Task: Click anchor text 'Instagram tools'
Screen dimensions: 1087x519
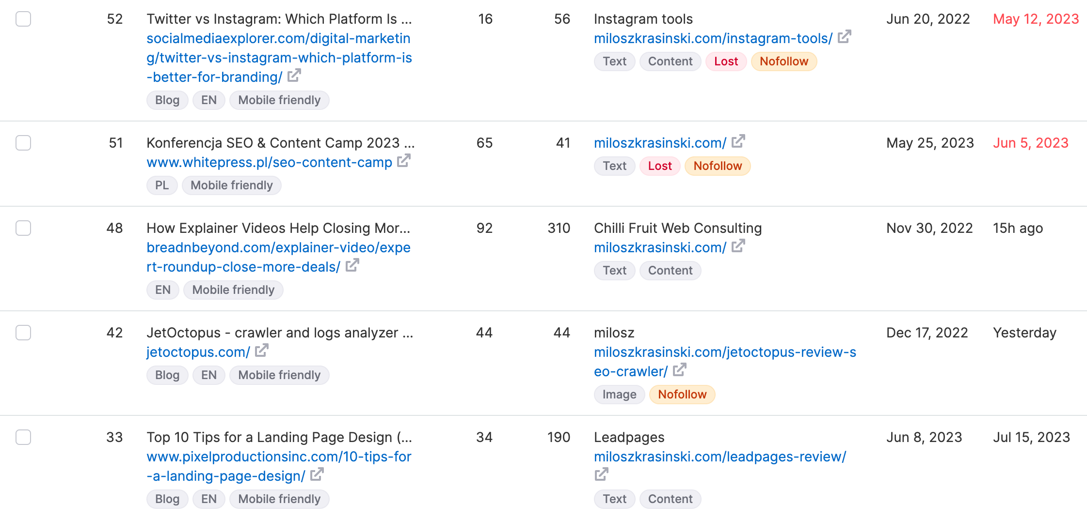Action: [643, 19]
